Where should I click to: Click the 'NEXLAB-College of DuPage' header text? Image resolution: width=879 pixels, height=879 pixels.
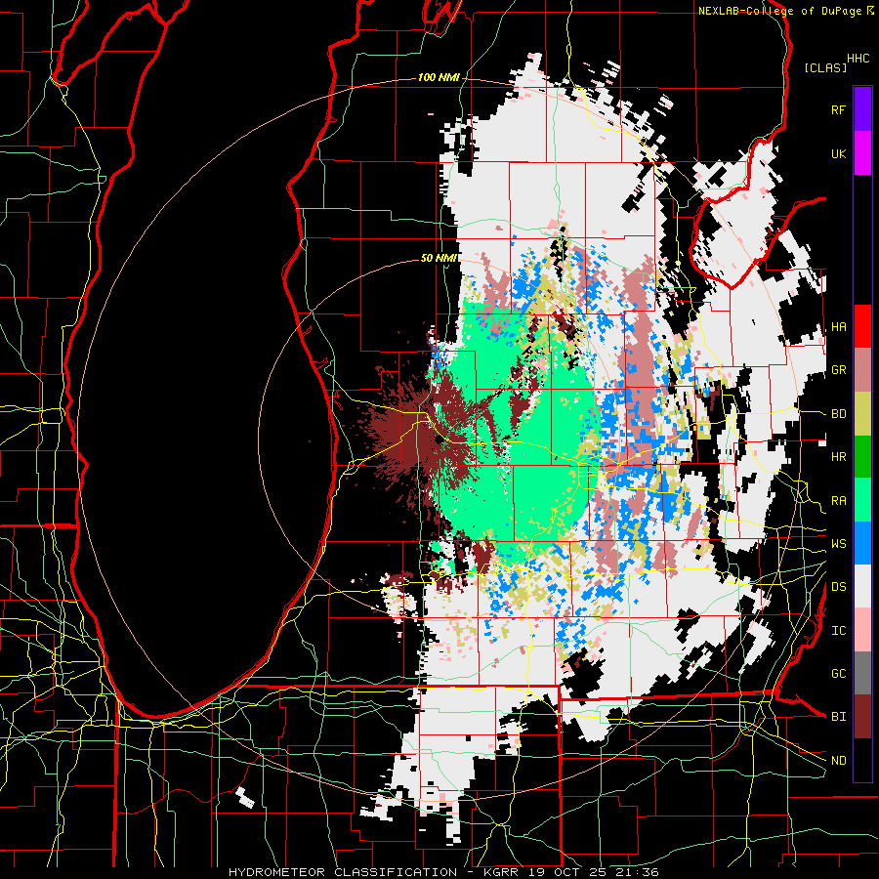[779, 11]
